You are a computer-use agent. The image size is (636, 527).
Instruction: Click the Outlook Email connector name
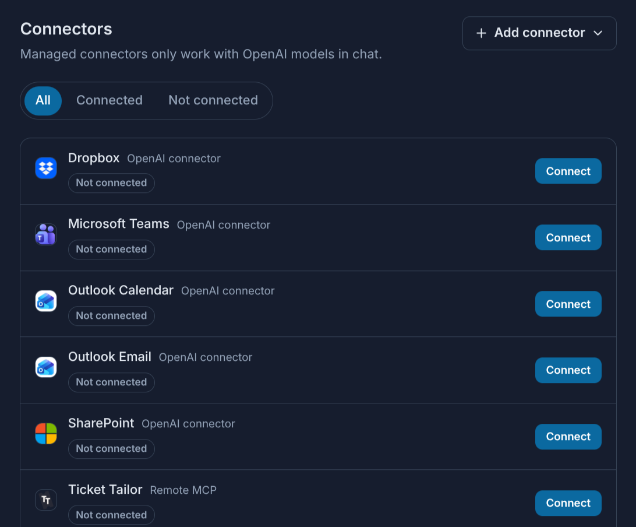109,357
